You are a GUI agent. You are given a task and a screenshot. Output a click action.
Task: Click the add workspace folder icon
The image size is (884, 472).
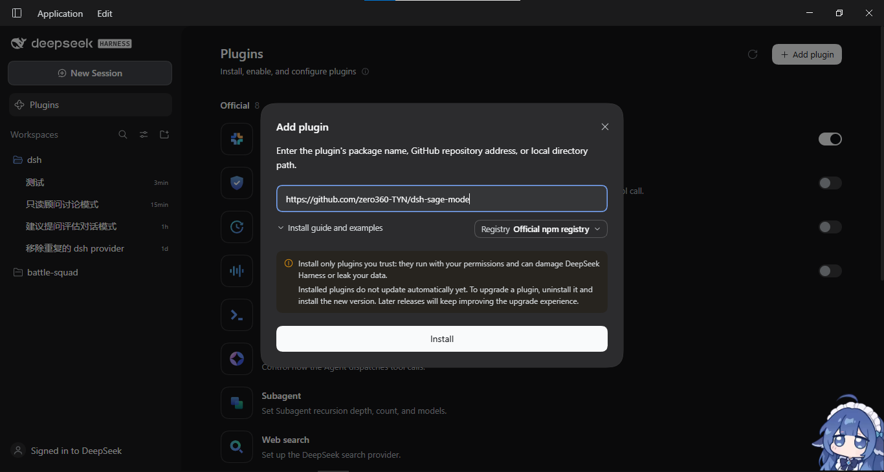click(x=164, y=134)
